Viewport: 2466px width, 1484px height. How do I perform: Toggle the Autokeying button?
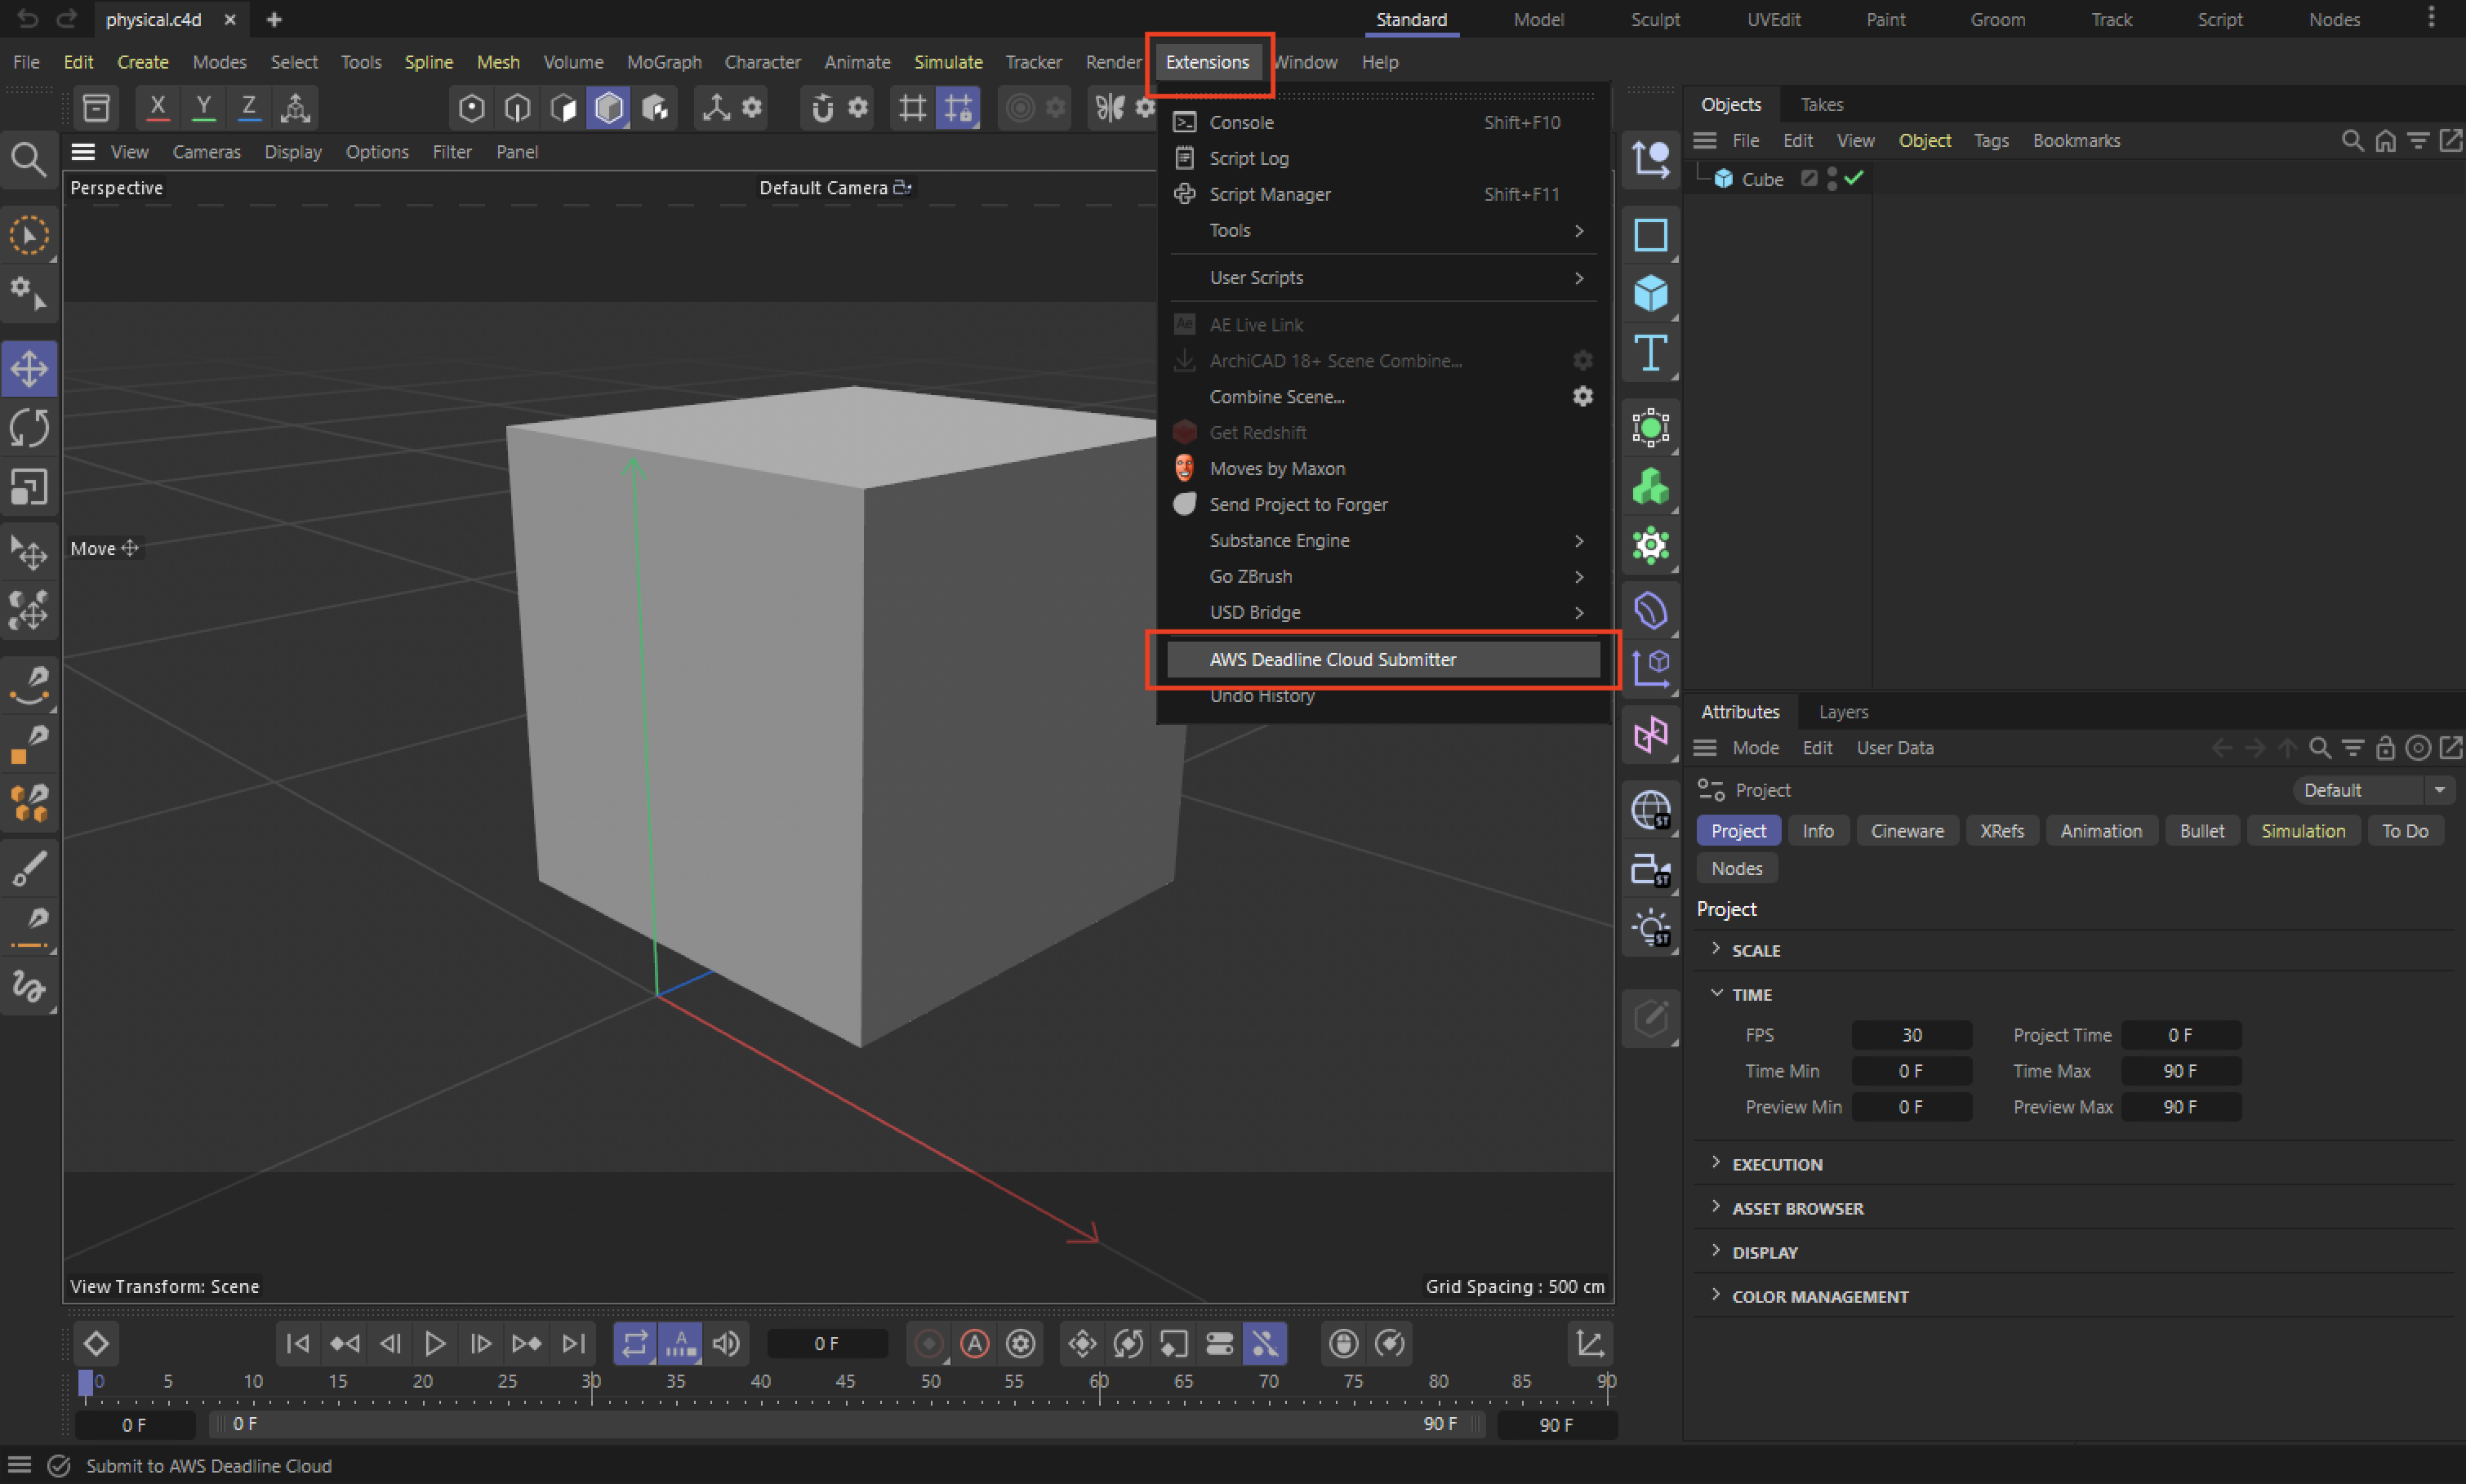click(975, 1343)
